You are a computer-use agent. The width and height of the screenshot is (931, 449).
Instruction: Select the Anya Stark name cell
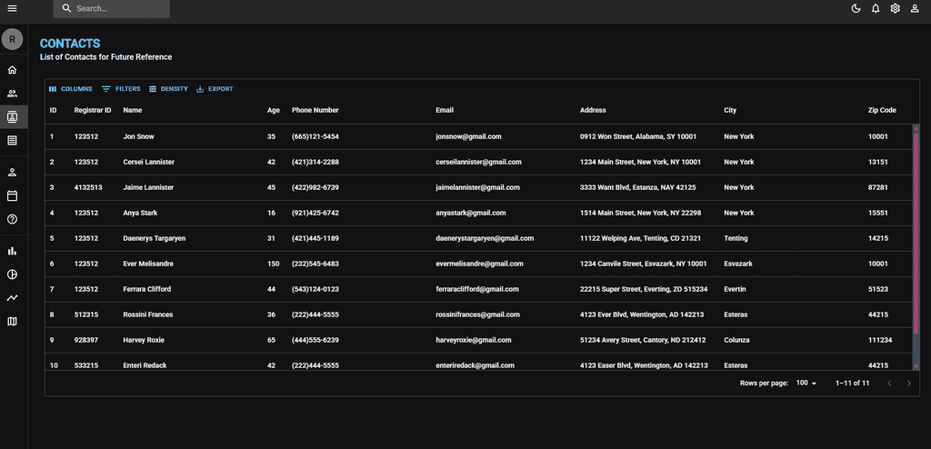tap(140, 214)
